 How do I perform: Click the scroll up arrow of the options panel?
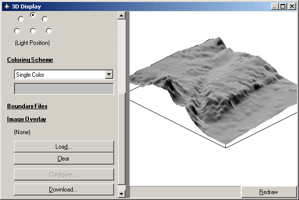tap(122, 15)
